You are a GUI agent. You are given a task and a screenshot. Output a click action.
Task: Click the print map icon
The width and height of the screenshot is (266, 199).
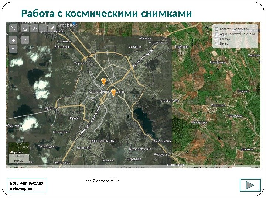pos(25,28)
